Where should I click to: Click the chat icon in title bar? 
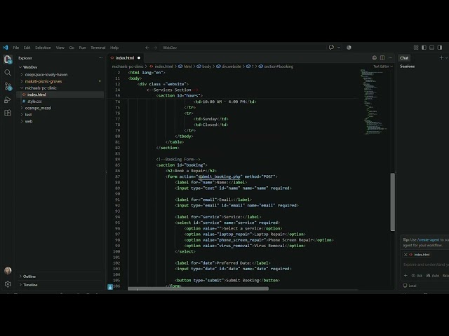pos(331,48)
